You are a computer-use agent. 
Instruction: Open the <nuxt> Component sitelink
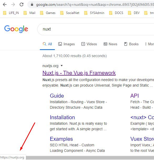point(142,117)
